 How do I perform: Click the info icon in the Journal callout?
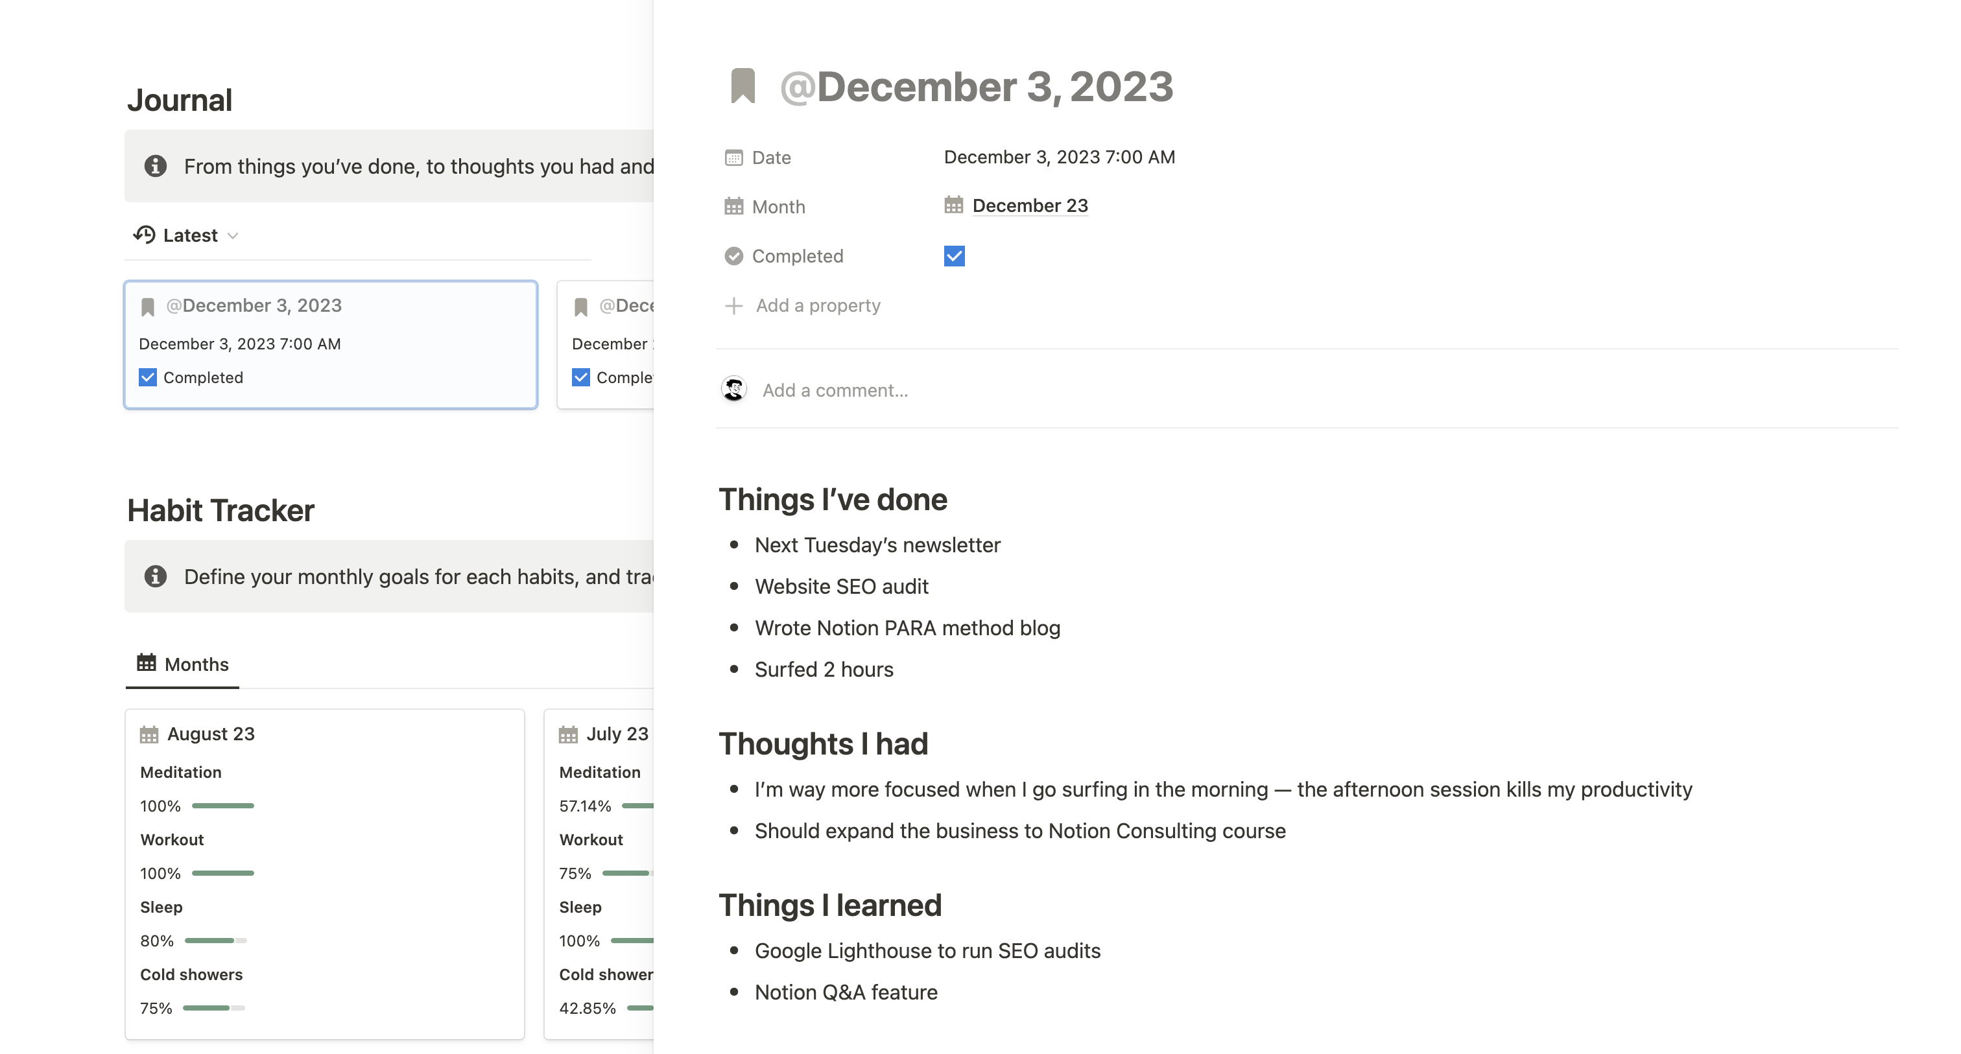[155, 166]
